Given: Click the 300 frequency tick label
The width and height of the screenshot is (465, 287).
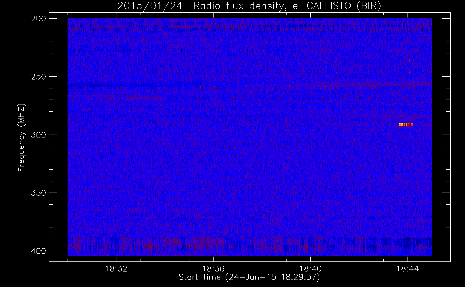Looking at the screenshot, I should coord(39,135).
